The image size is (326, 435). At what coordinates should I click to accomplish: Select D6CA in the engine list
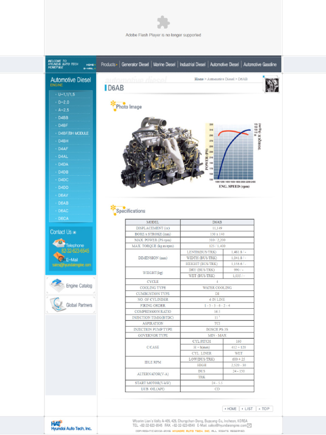pos(63,219)
